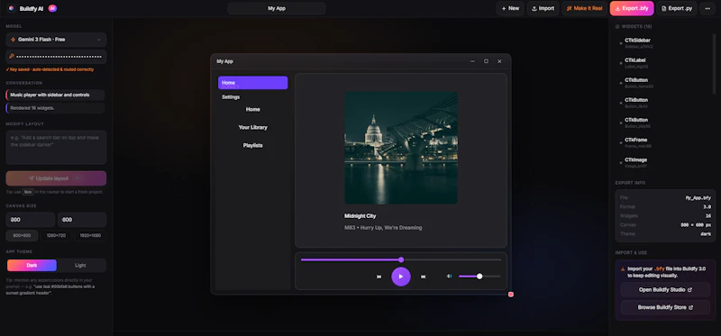The image size is (721, 336).
Task: Select the CTkLabel widget in list
Action: pos(662,63)
